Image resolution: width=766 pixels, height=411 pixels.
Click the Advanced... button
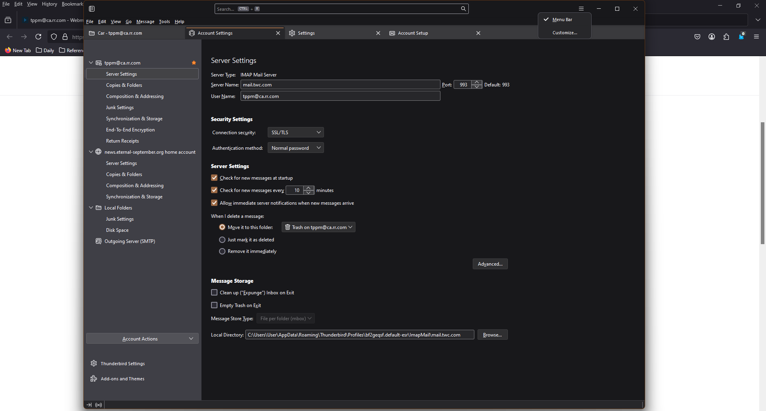pos(490,264)
